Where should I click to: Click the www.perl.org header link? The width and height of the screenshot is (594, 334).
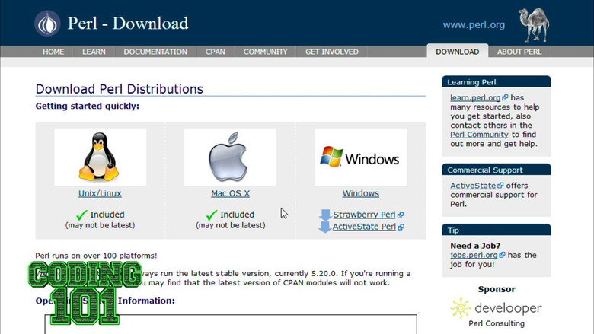click(x=474, y=24)
